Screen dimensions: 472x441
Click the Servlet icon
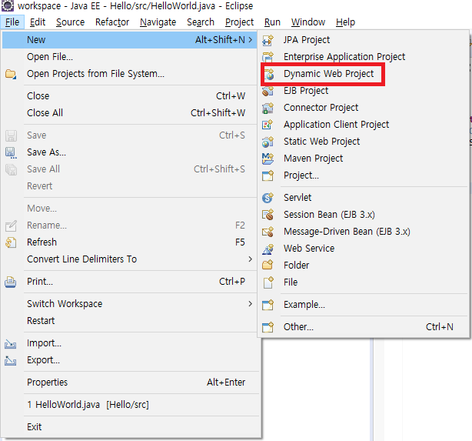[268, 198]
